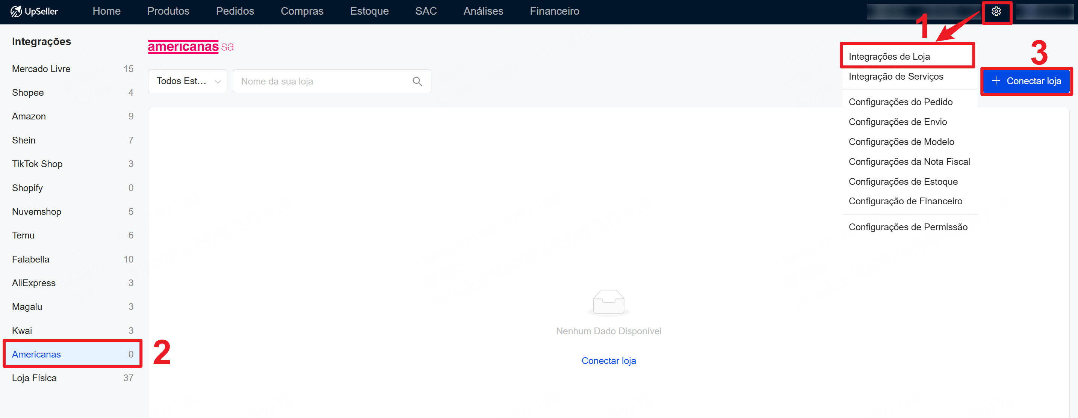Open the Financeiro navigation tab
1078x418 pixels.
554,11
